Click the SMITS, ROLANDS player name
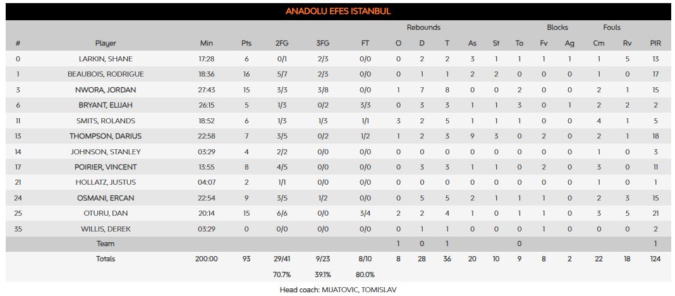 (x=106, y=121)
